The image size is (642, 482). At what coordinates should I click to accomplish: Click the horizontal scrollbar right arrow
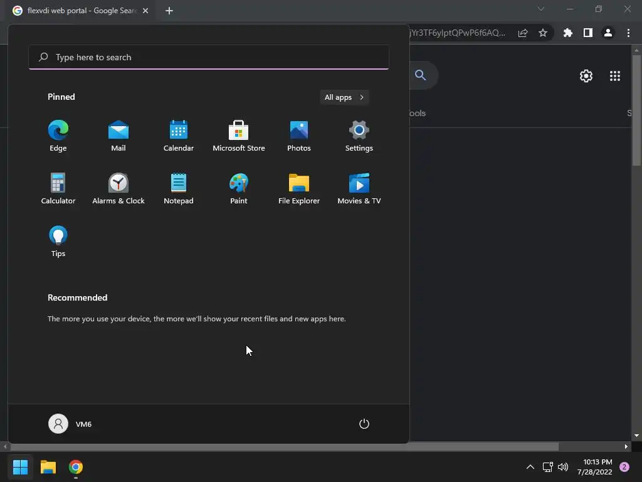coord(626,446)
